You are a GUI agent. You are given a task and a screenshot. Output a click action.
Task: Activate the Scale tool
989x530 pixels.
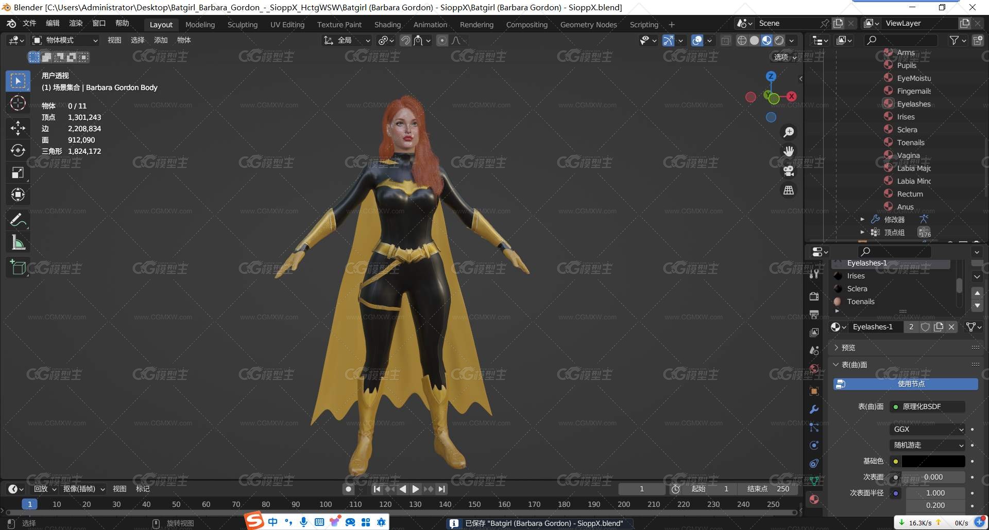click(18, 172)
